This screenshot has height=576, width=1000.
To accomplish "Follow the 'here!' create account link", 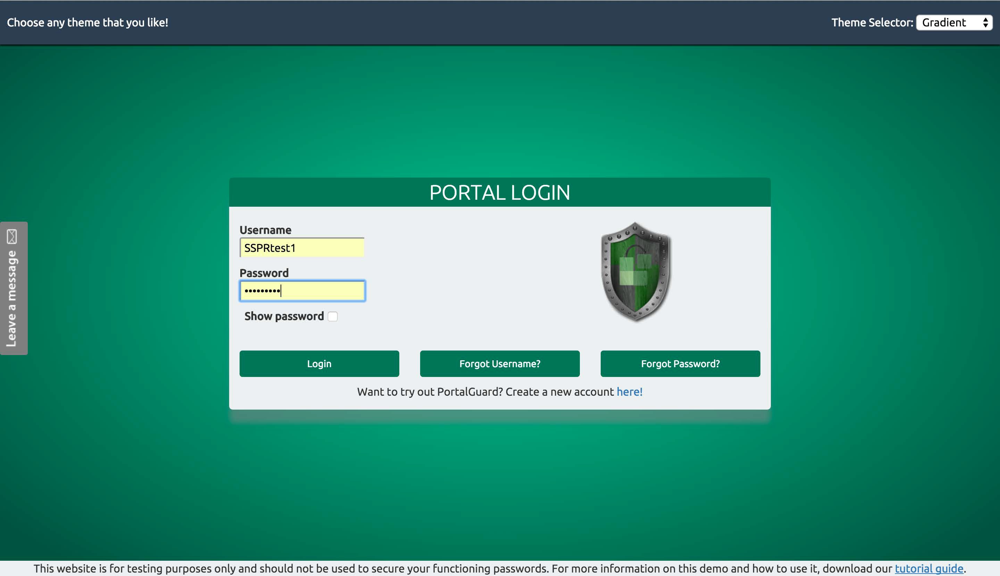I will [x=629, y=392].
